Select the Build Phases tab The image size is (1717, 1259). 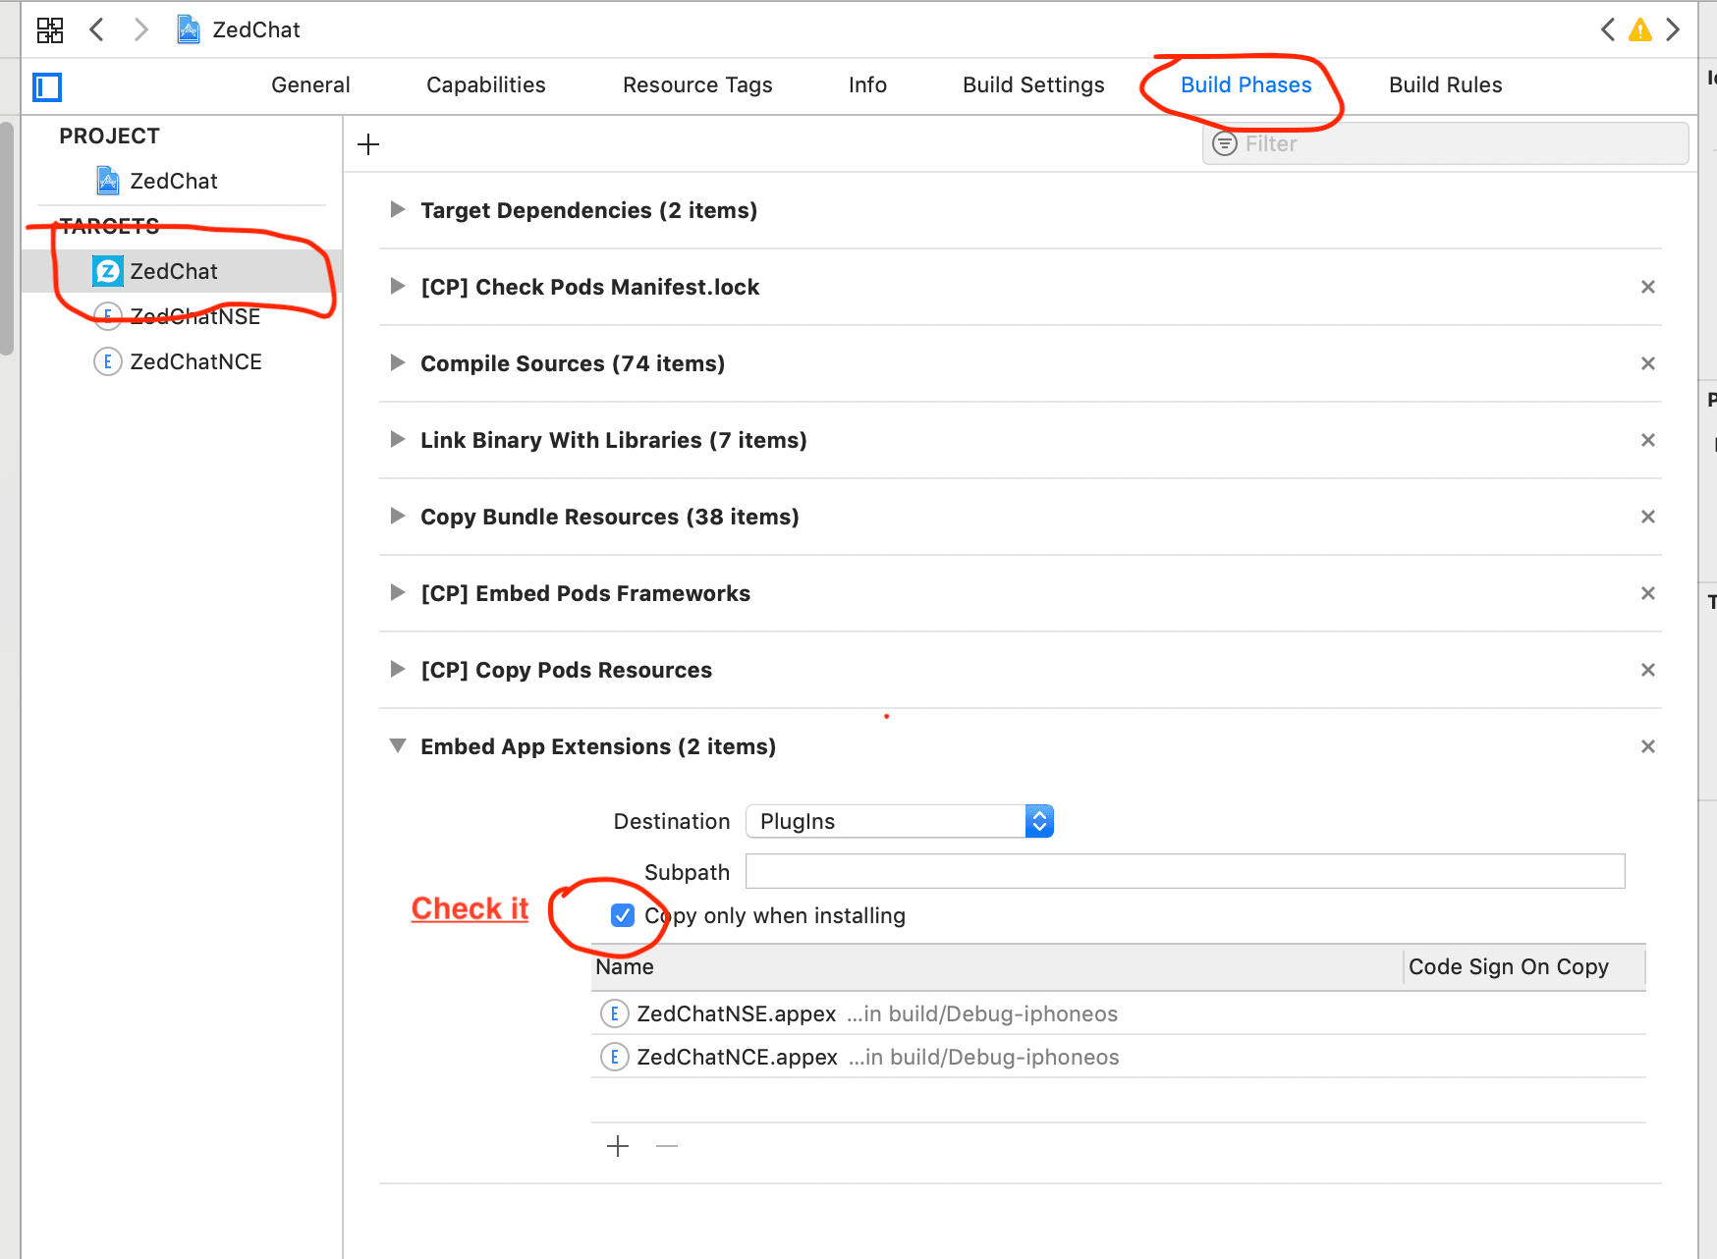point(1246,85)
